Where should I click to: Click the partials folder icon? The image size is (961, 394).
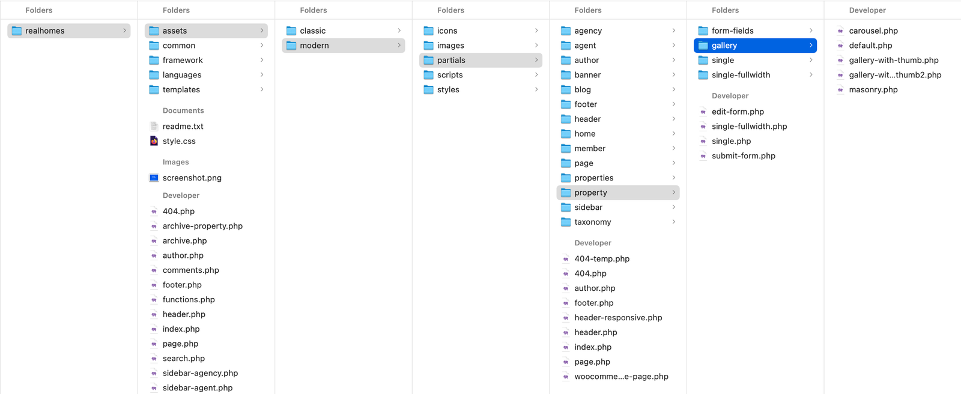[x=428, y=60]
